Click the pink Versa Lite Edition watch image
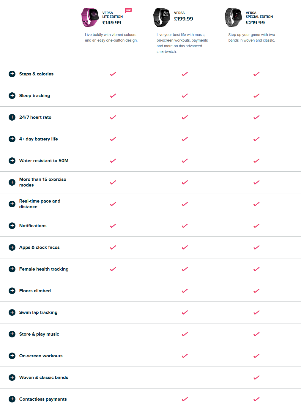The height and width of the screenshot is (409, 301). click(90, 18)
